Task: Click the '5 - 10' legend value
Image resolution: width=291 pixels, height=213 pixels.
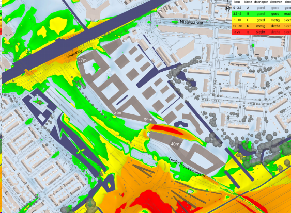Action: [237, 20]
